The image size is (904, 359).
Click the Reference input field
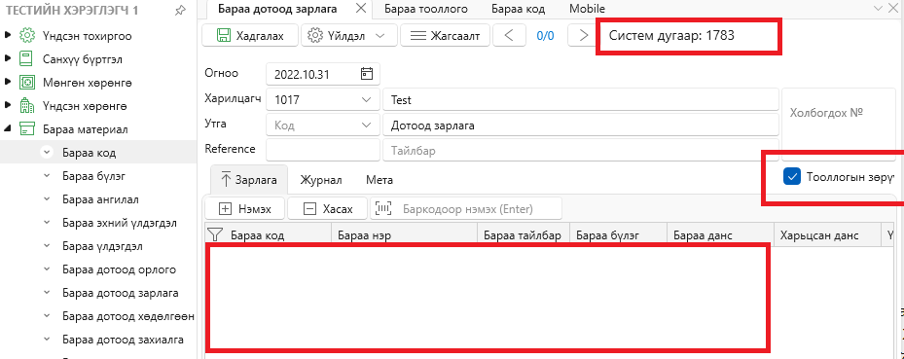(323, 150)
